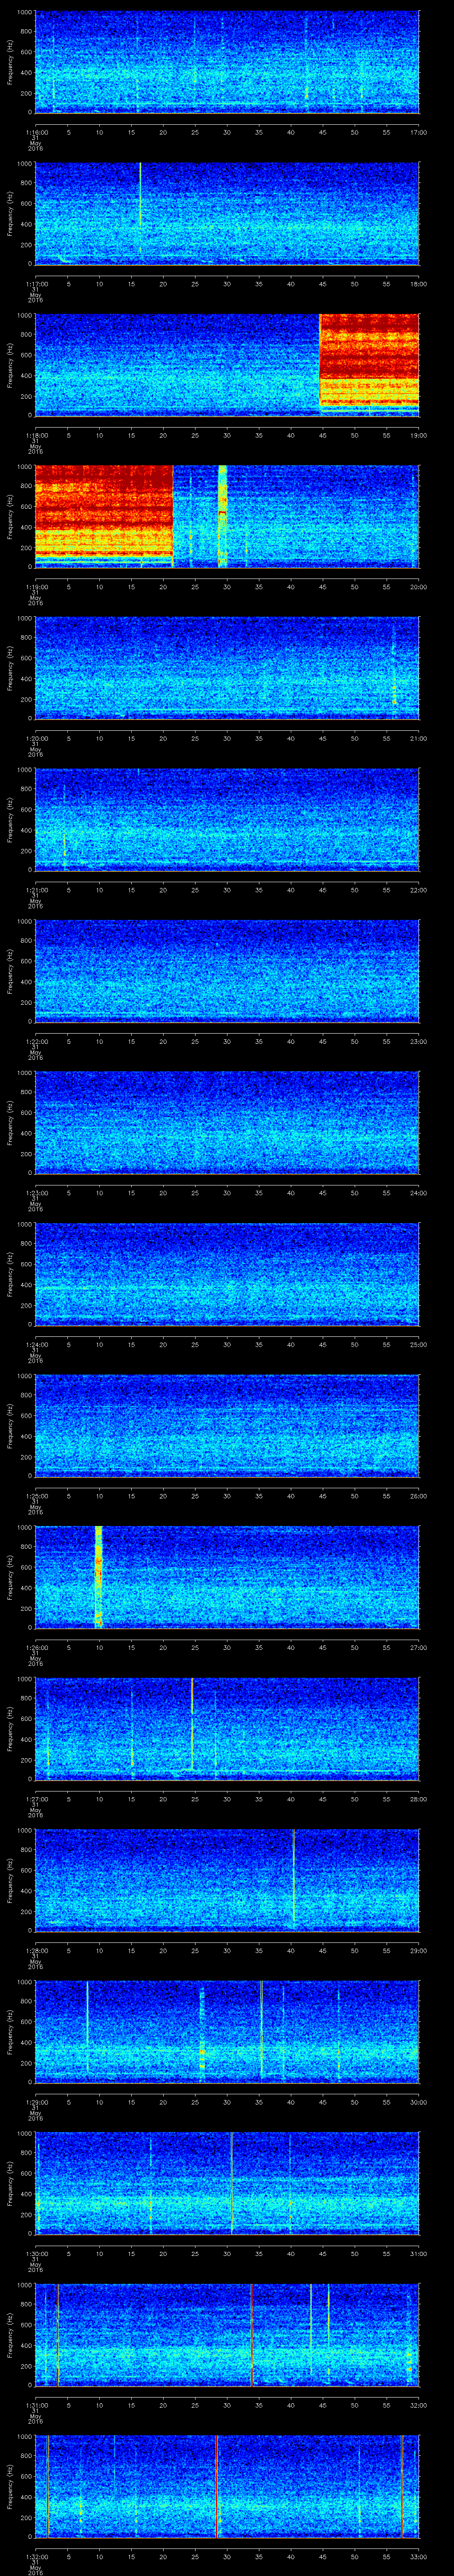Open the spectrogram beginning at 1:18:00
This screenshot has height=2576, width=454.
coord(227,365)
